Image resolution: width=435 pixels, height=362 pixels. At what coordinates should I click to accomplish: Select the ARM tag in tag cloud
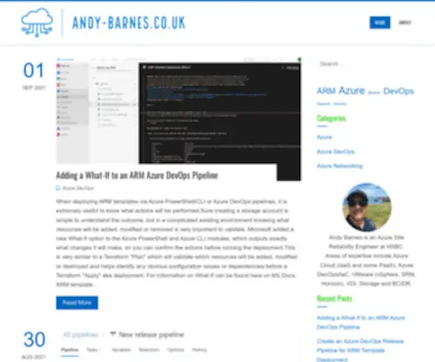[x=326, y=91]
